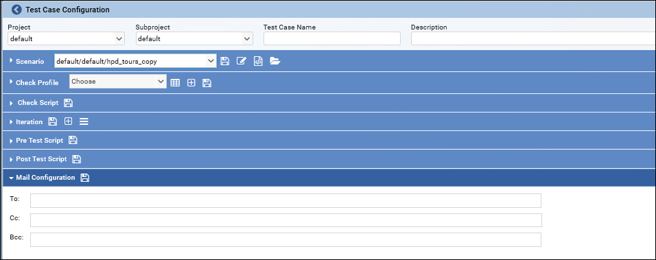Save the Post Test Script with disk icon
Screen dimensions: 656x260
click(77, 159)
